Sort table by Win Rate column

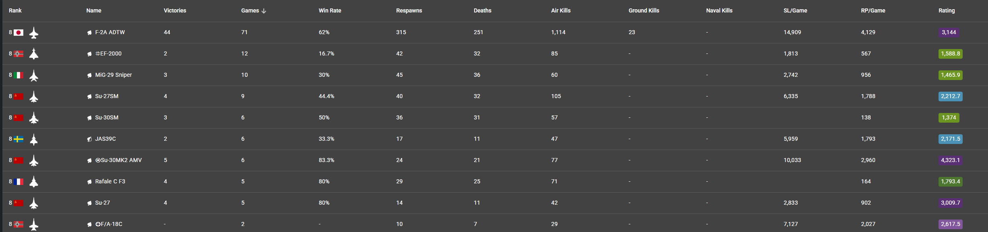coord(330,11)
